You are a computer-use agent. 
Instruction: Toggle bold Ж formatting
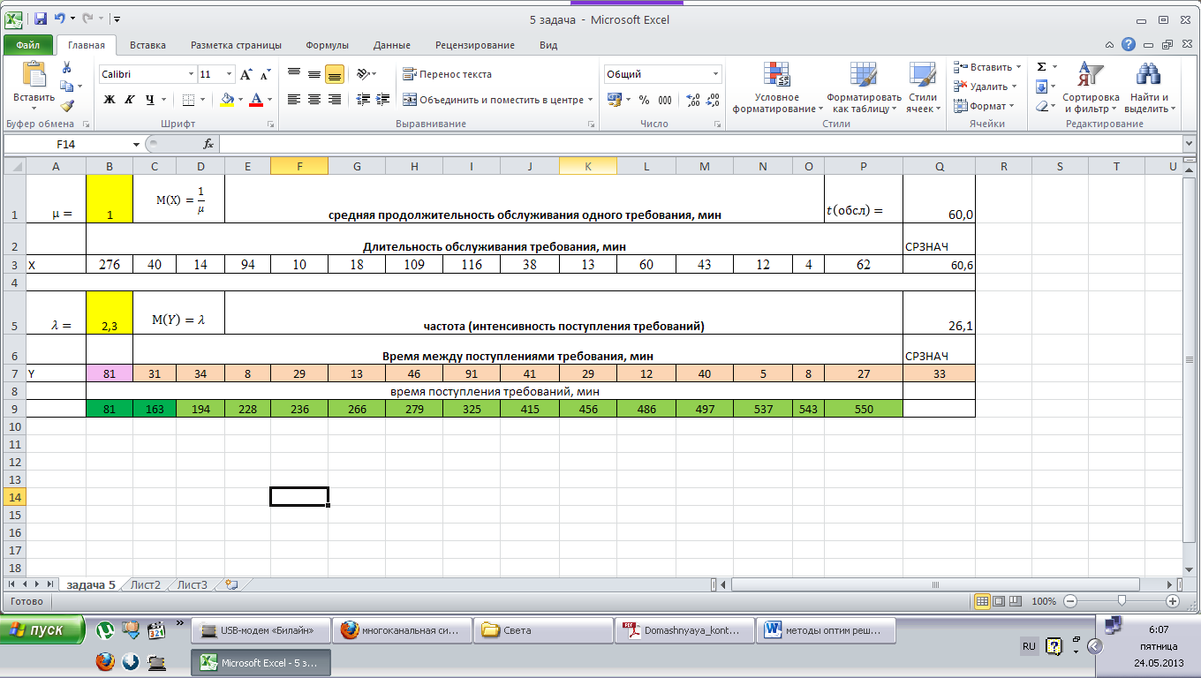(110, 100)
